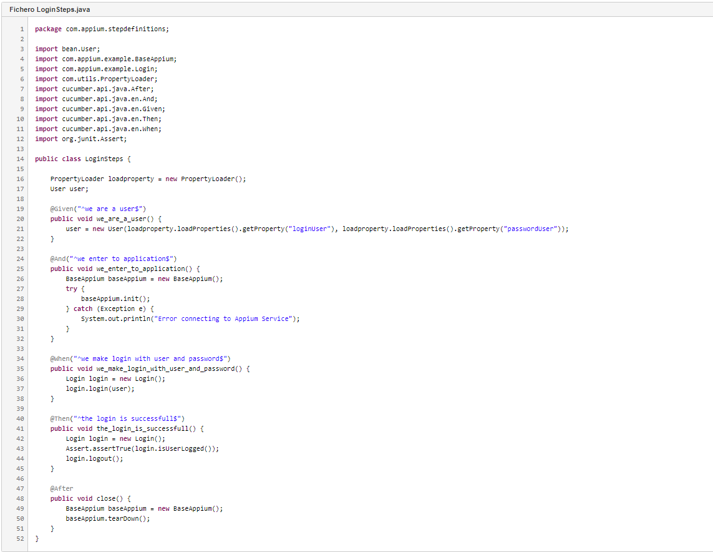Click the 'try {' statement
This screenshot has height=552, width=713.
[75, 289]
